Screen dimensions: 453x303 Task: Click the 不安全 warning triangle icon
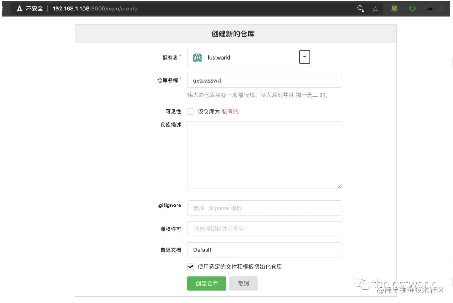tap(19, 8)
